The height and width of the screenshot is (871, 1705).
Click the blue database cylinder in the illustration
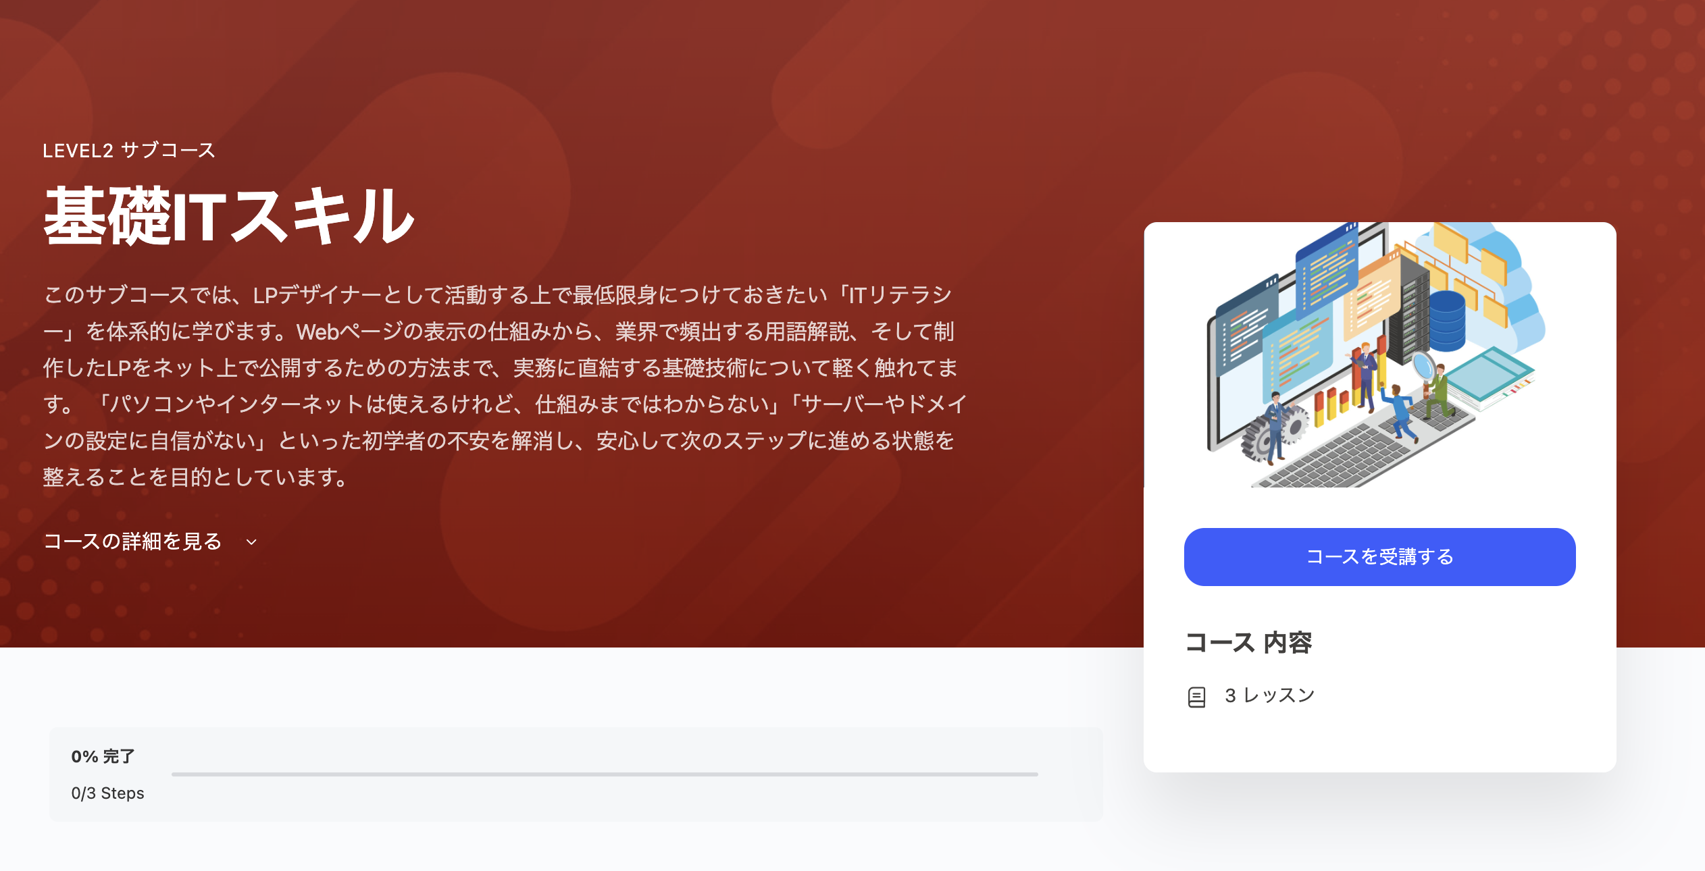(1447, 319)
